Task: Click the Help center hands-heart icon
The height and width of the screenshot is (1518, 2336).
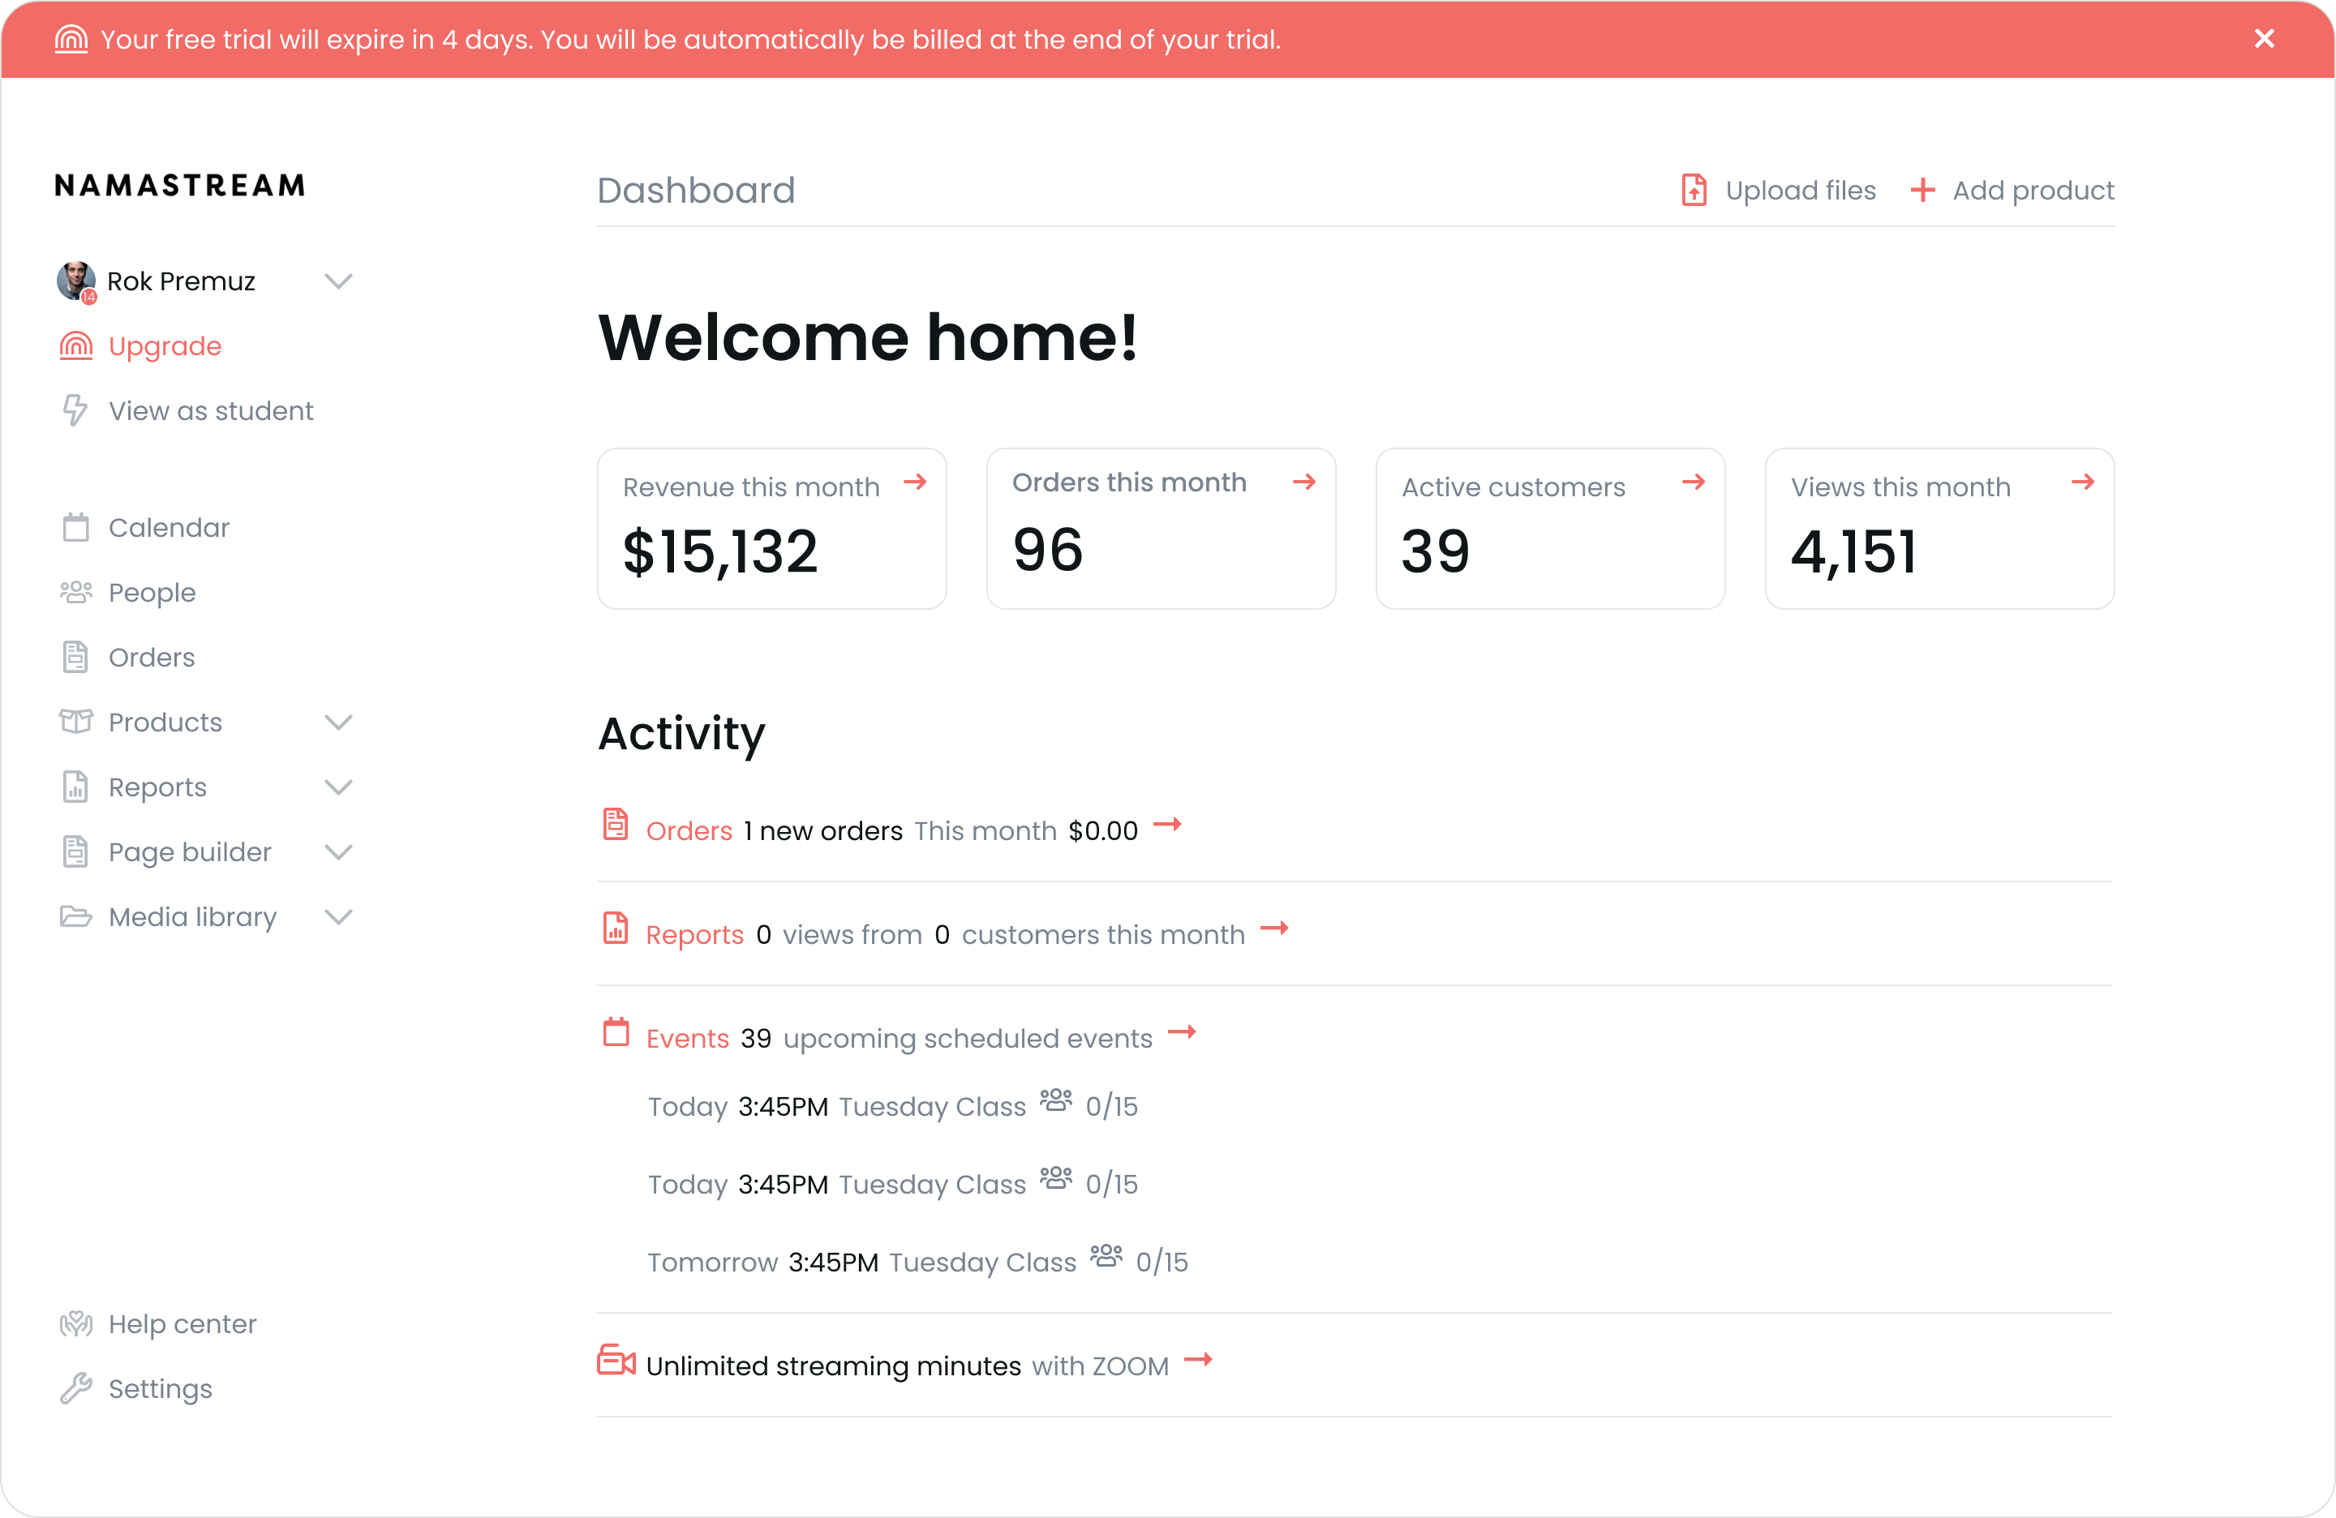Action: click(75, 1323)
